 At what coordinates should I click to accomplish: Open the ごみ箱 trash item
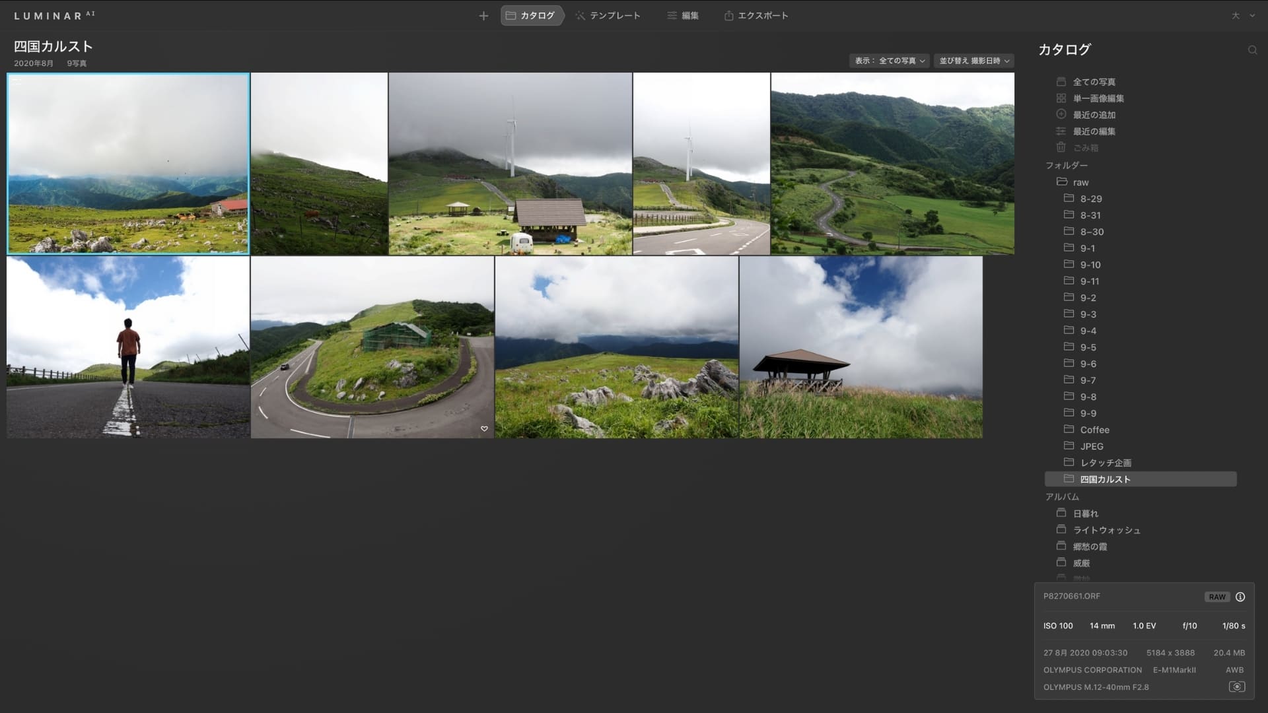click(x=1085, y=148)
